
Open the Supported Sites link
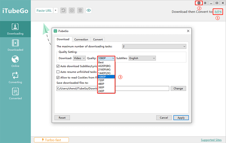(x=211, y=140)
